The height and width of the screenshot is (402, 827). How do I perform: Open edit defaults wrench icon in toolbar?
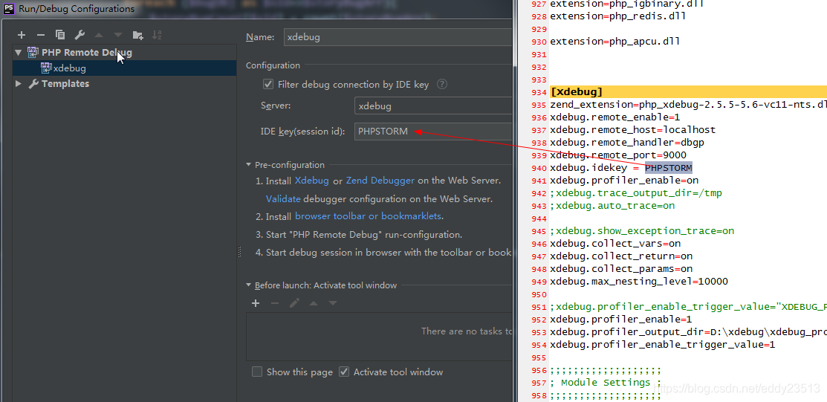80,36
